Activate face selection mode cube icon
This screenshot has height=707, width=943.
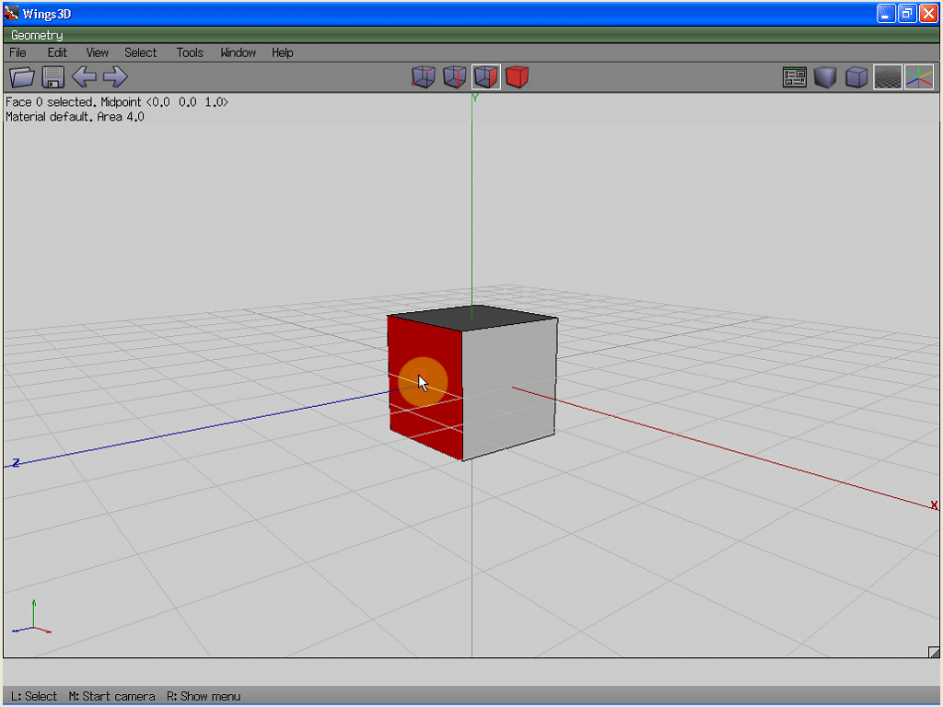click(486, 77)
